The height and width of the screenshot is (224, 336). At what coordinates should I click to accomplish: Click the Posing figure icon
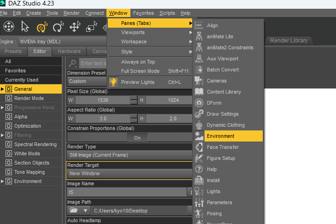pos(199,213)
